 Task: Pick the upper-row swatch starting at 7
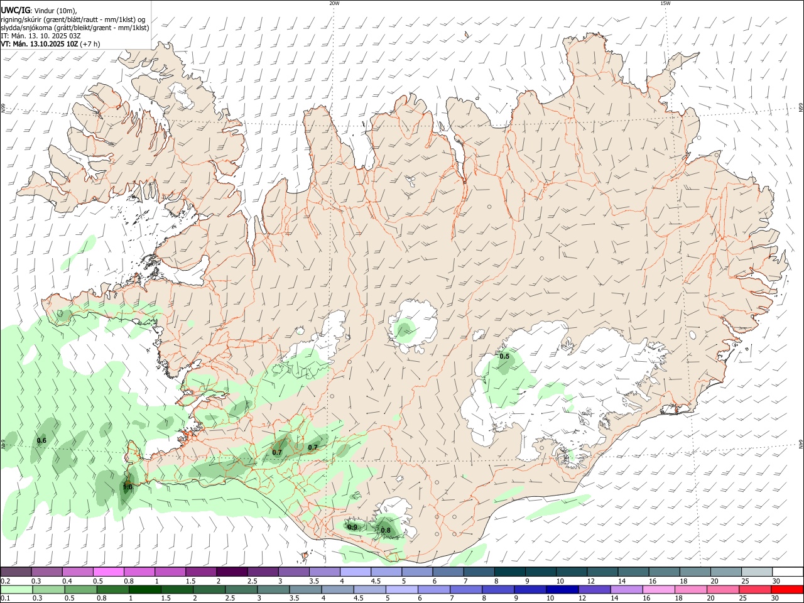(479, 572)
